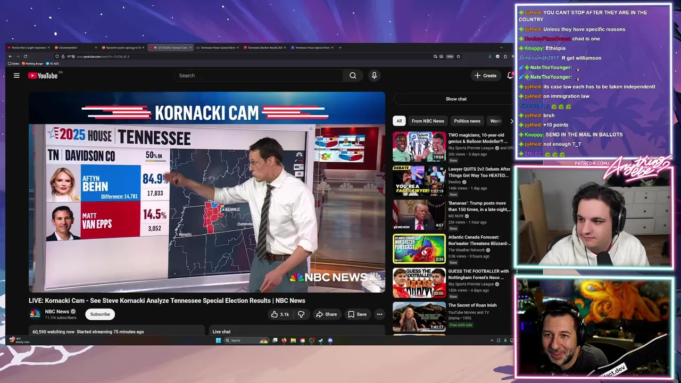Screen dimensions: 681x383
Task: Click the Live chat header
Action: point(221,332)
